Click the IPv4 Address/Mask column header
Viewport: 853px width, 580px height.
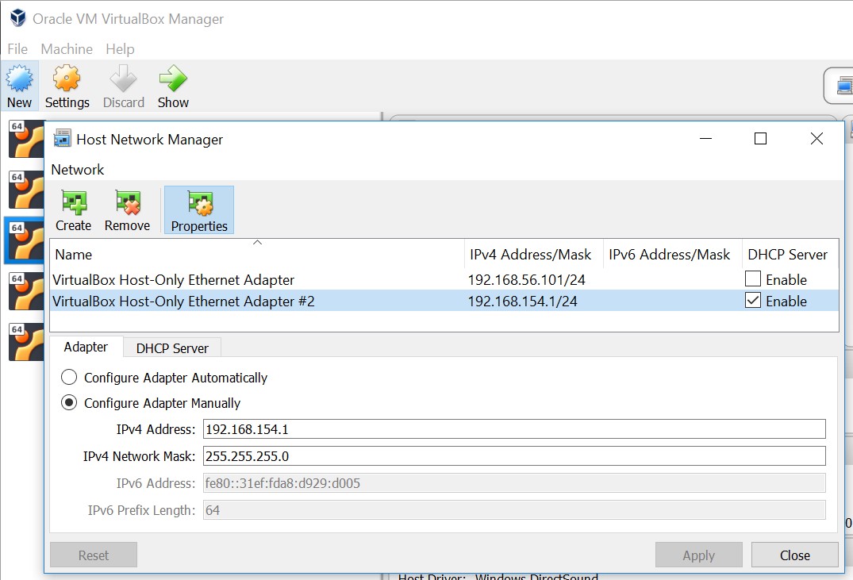click(x=534, y=254)
